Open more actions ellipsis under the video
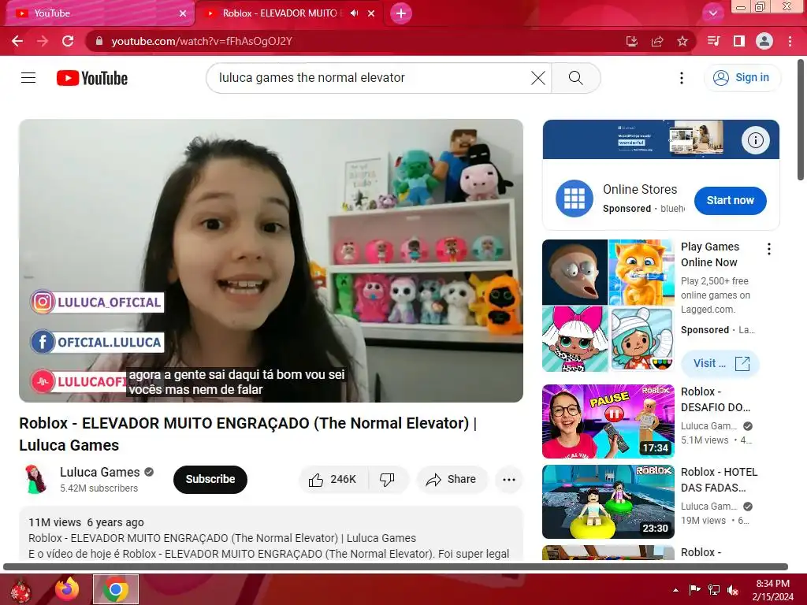This screenshot has height=605, width=807. pos(509,480)
